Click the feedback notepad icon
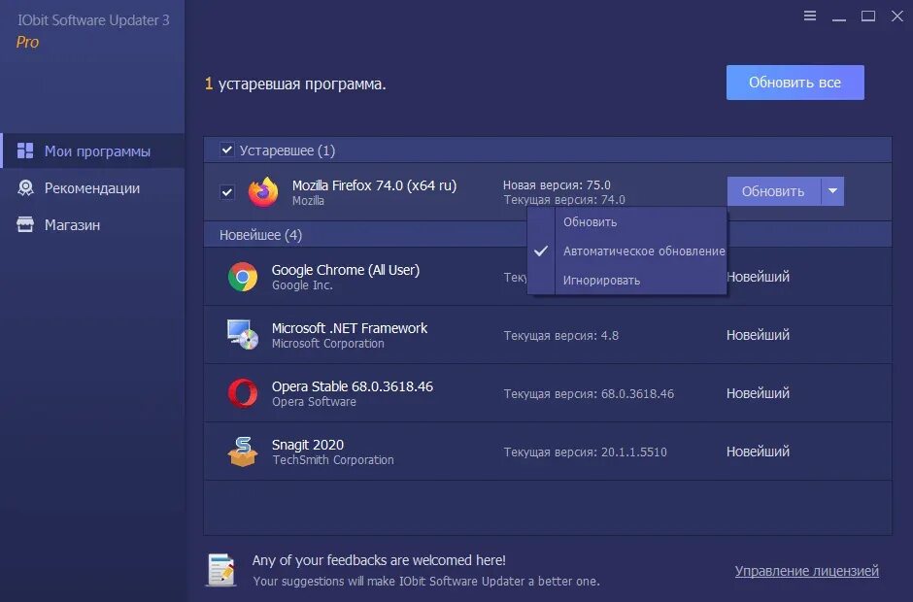 (221, 569)
